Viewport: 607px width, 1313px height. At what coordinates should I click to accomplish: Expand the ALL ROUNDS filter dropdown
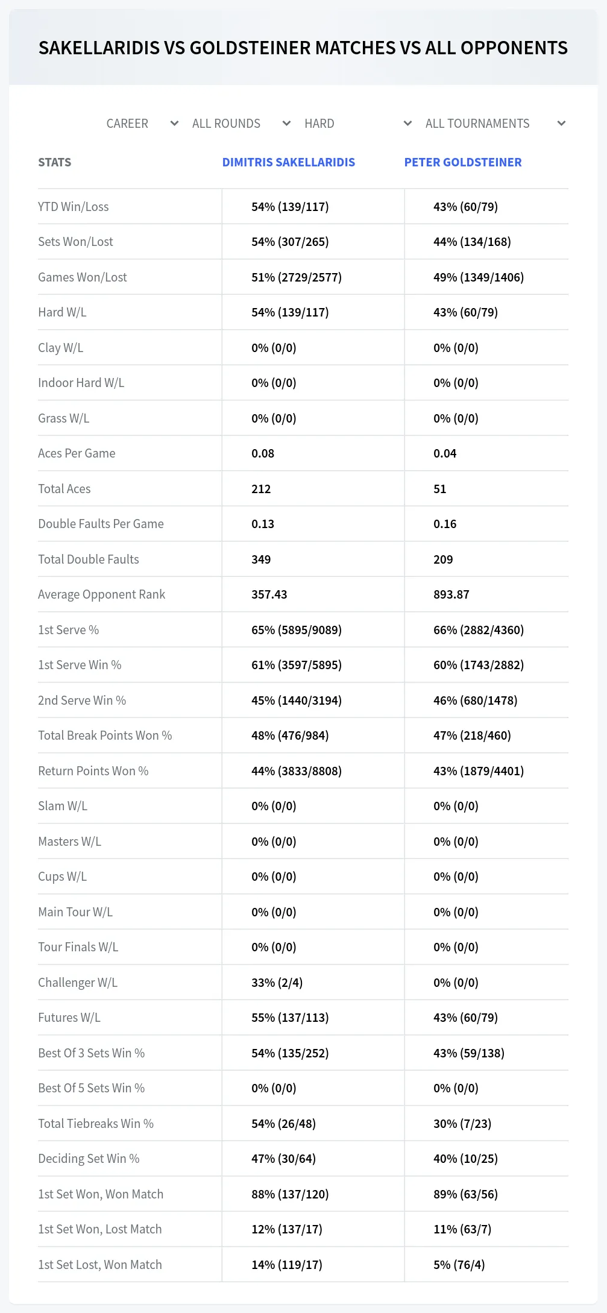click(242, 124)
